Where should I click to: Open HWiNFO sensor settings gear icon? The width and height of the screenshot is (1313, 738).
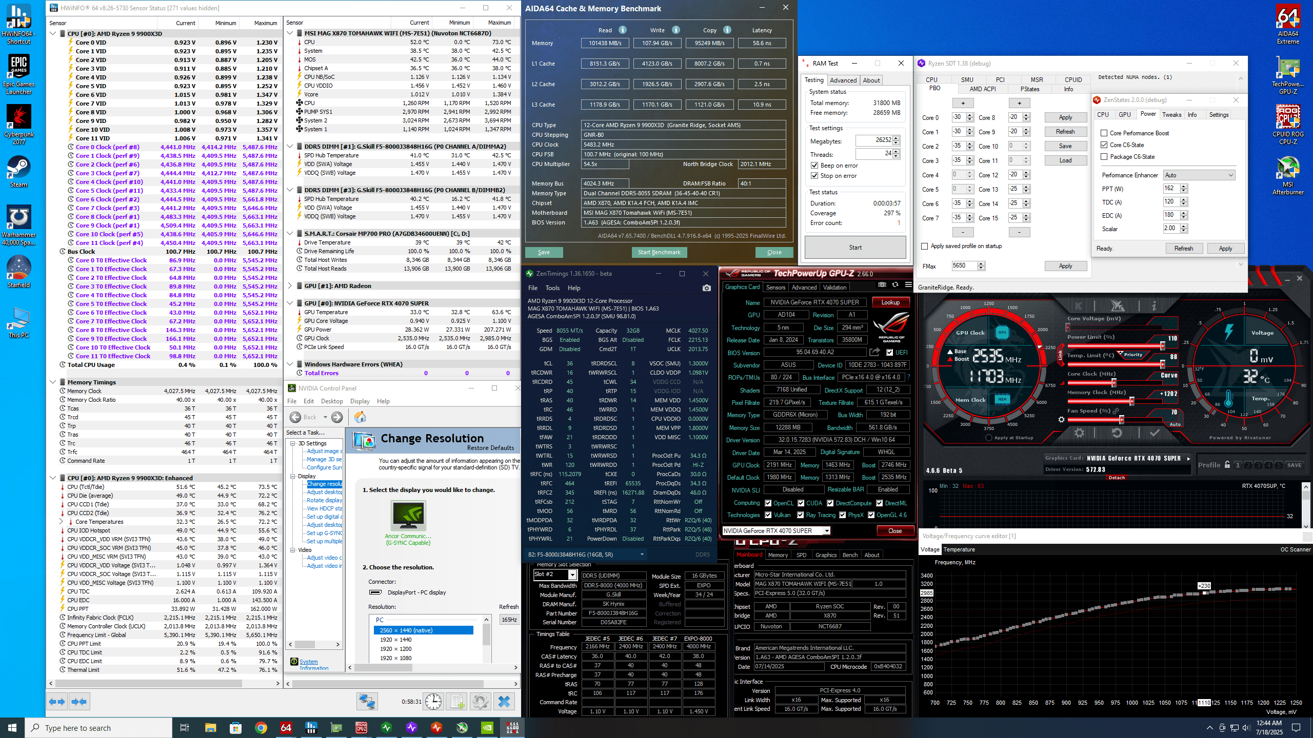481,702
